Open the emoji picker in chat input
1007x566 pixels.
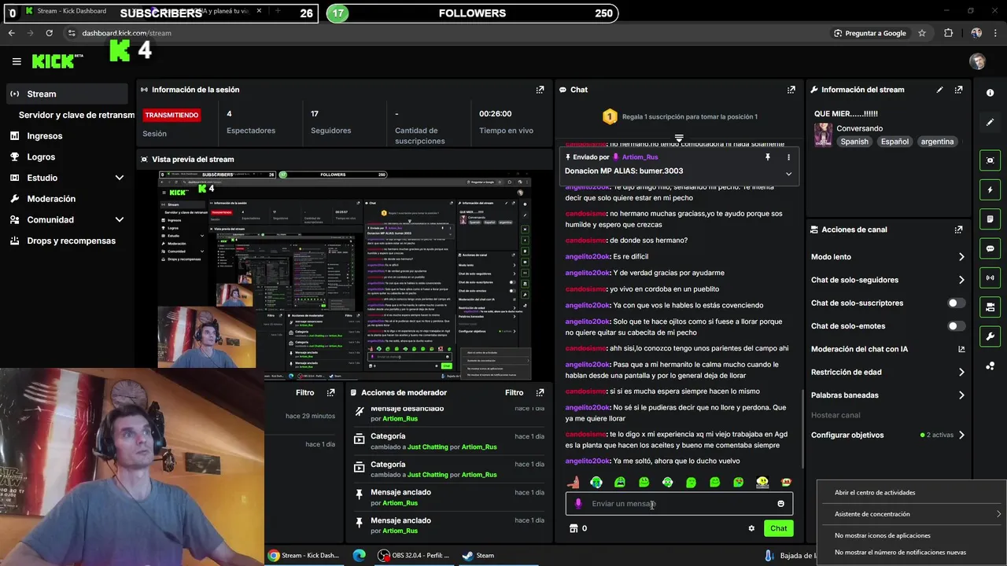pyautogui.click(x=780, y=504)
